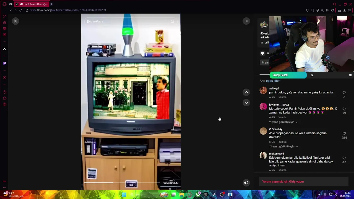This screenshot has width=354, height=199.
Task: Open the Opera profile account icon
Action: [x=339, y=10]
